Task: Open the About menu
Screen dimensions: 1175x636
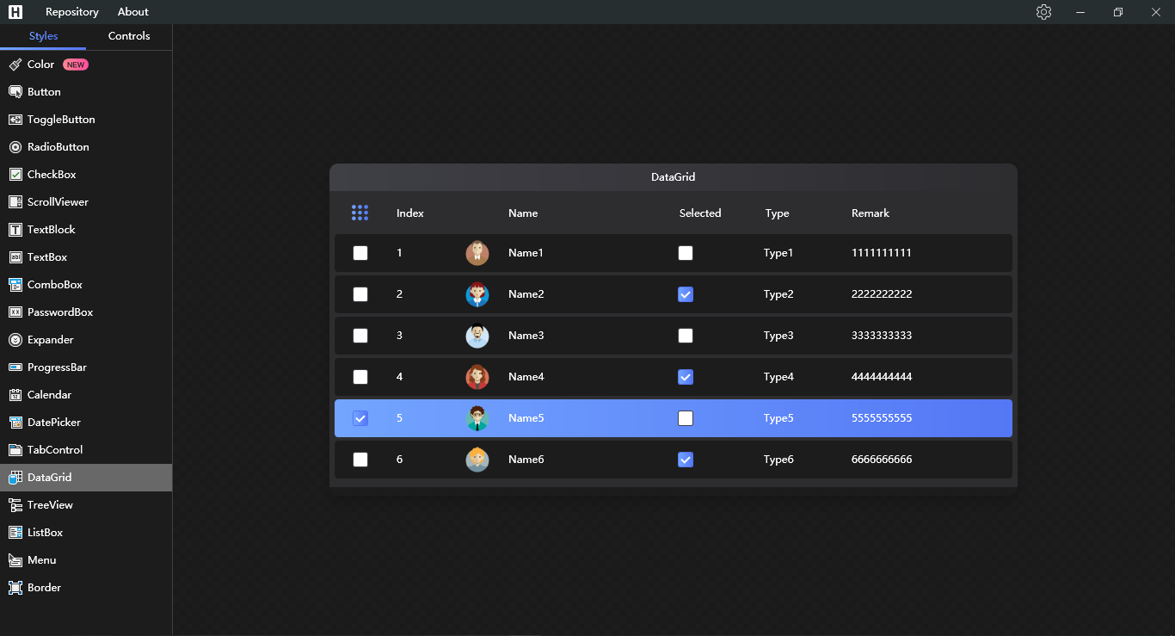Action: [x=132, y=11]
